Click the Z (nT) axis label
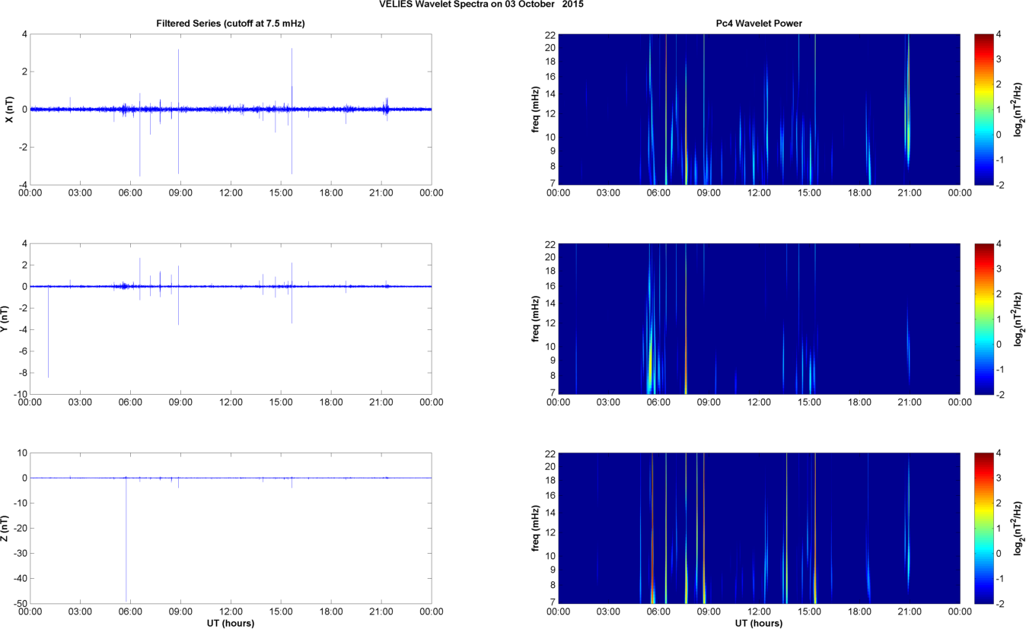Screen dimensions: 1026x629 [x=5, y=528]
